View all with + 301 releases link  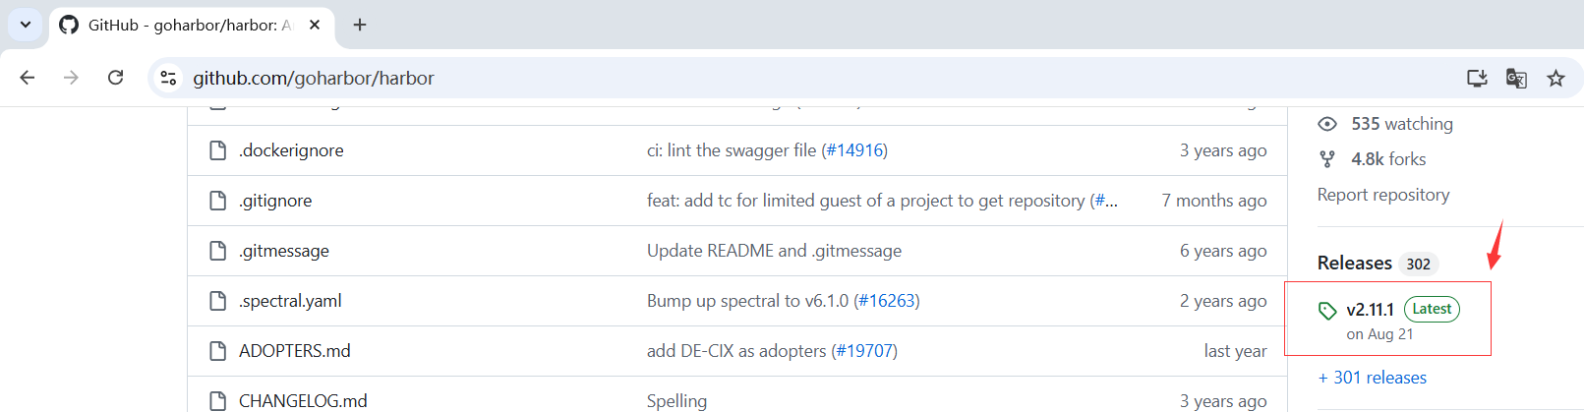1373,378
